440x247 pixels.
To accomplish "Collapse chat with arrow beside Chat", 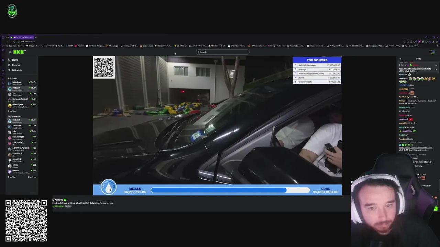I will click(400, 59).
